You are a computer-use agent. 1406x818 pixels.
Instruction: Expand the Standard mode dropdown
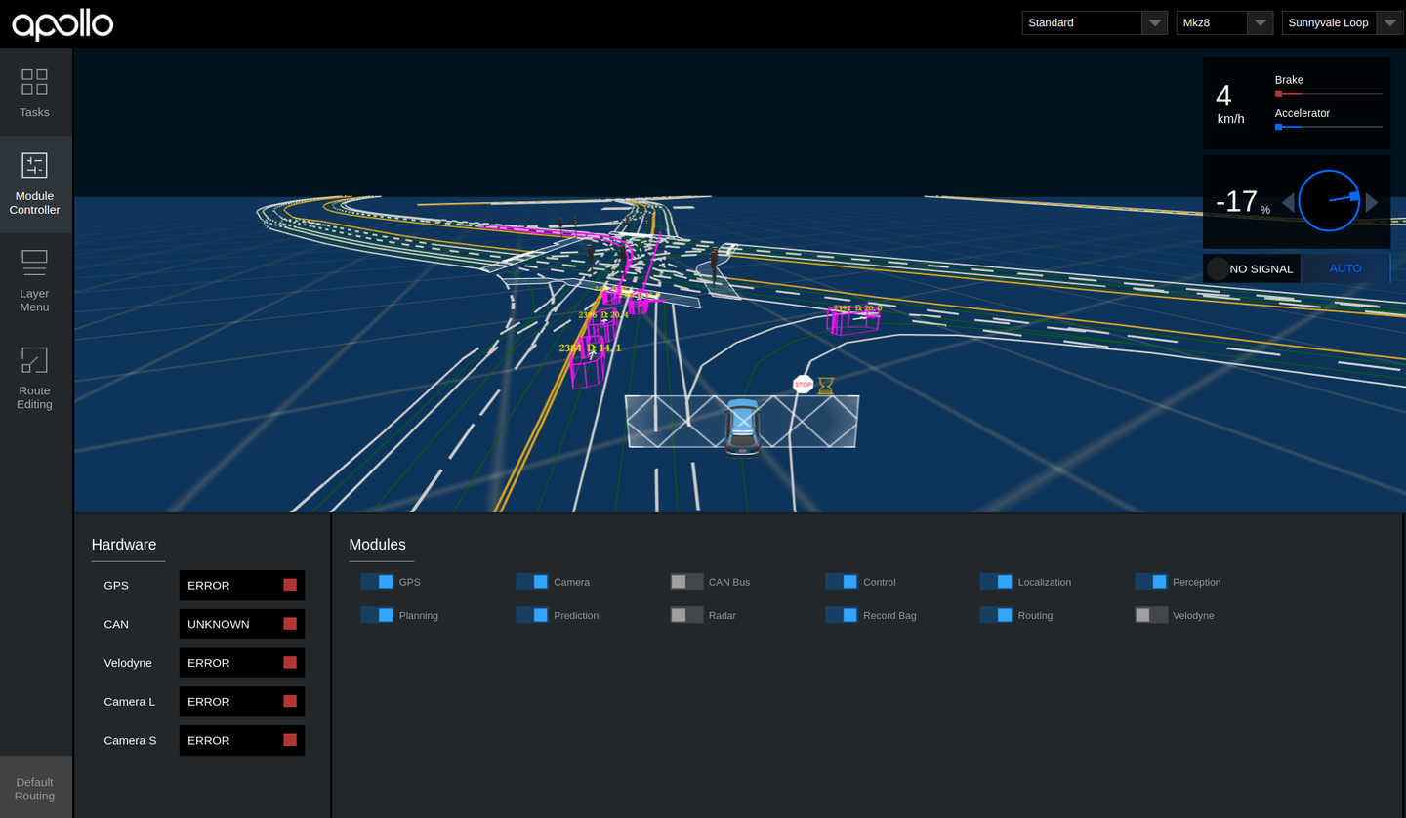tap(1095, 22)
